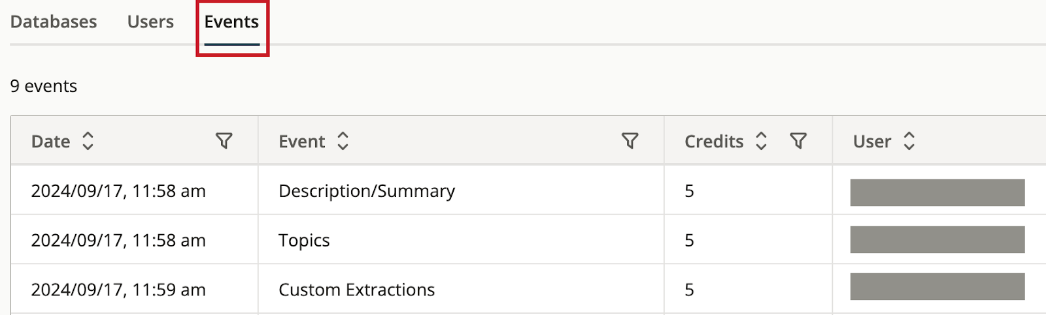1046x315 pixels.
Task: Click the Event column header label
Action: click(x=301, y=142)
